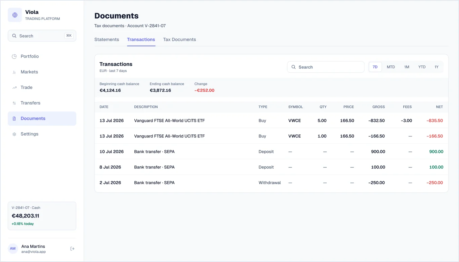Click the Portfolio pie chart icon
Screen dimensions: 459x262
pos(14,56)
